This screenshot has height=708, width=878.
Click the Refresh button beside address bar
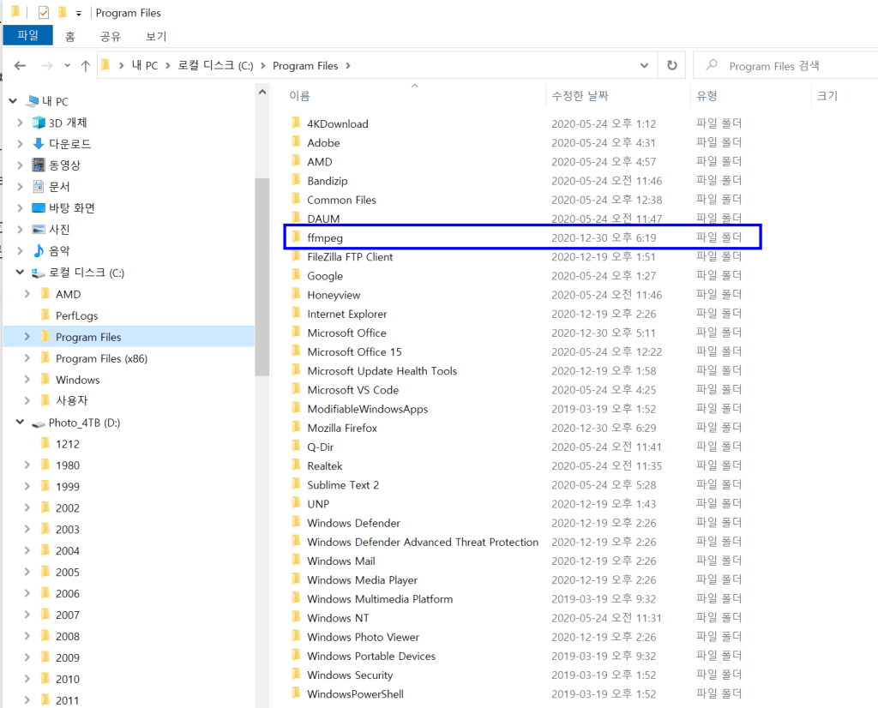(671, 65)
